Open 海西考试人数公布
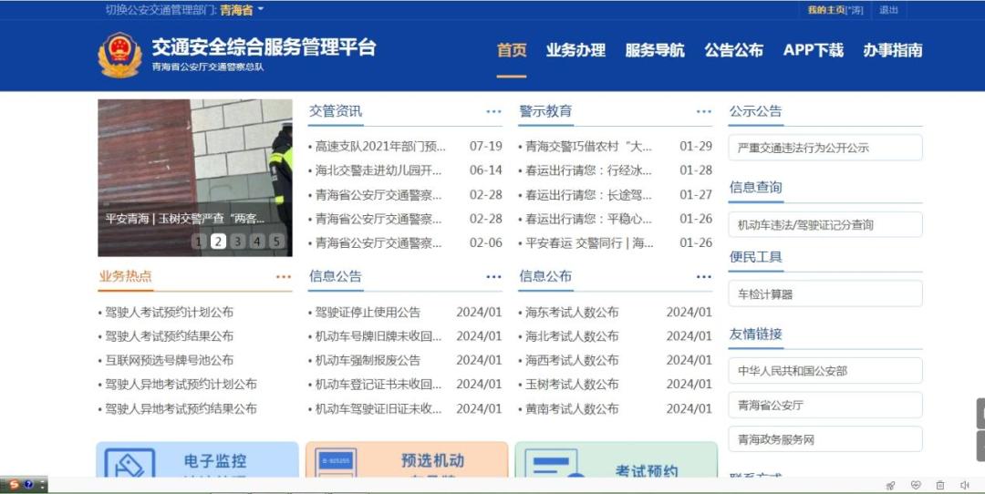Viewport: 985px width, 494px height. [x=572, y=361]
